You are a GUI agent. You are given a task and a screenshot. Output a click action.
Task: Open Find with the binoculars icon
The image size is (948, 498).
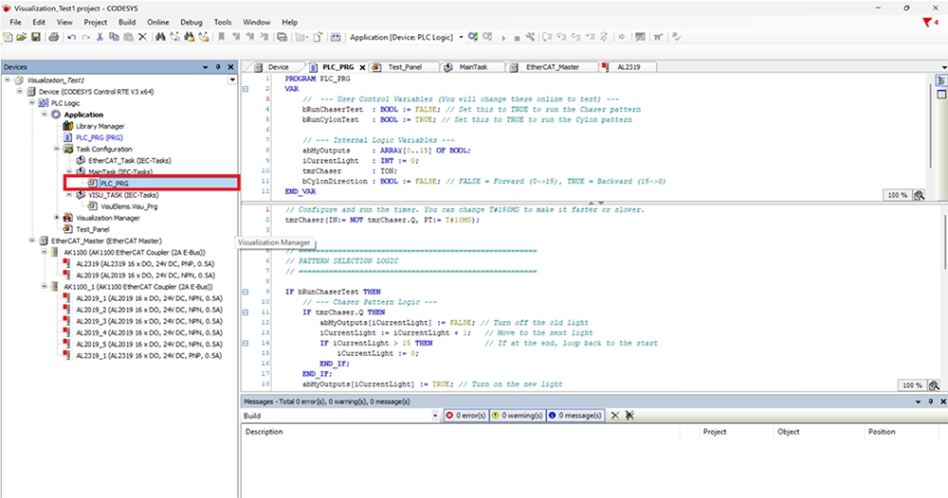pyautogui.click(x=160, y=38)
